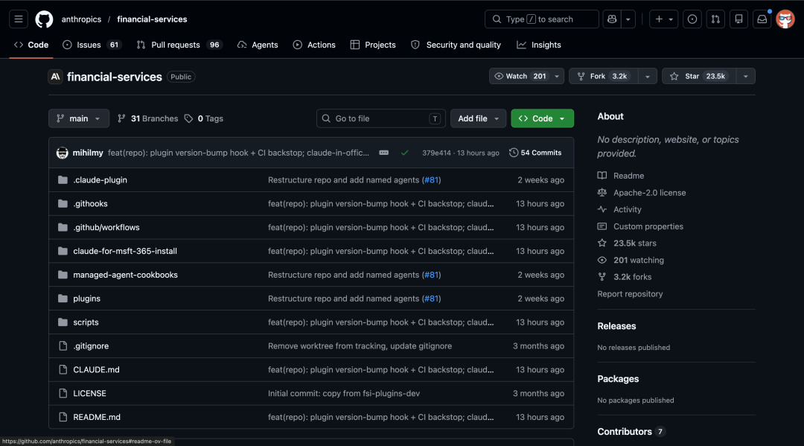Open the Insights tab
The height and width of the screenshot is (446, 804).
click(x=539, y=45)
